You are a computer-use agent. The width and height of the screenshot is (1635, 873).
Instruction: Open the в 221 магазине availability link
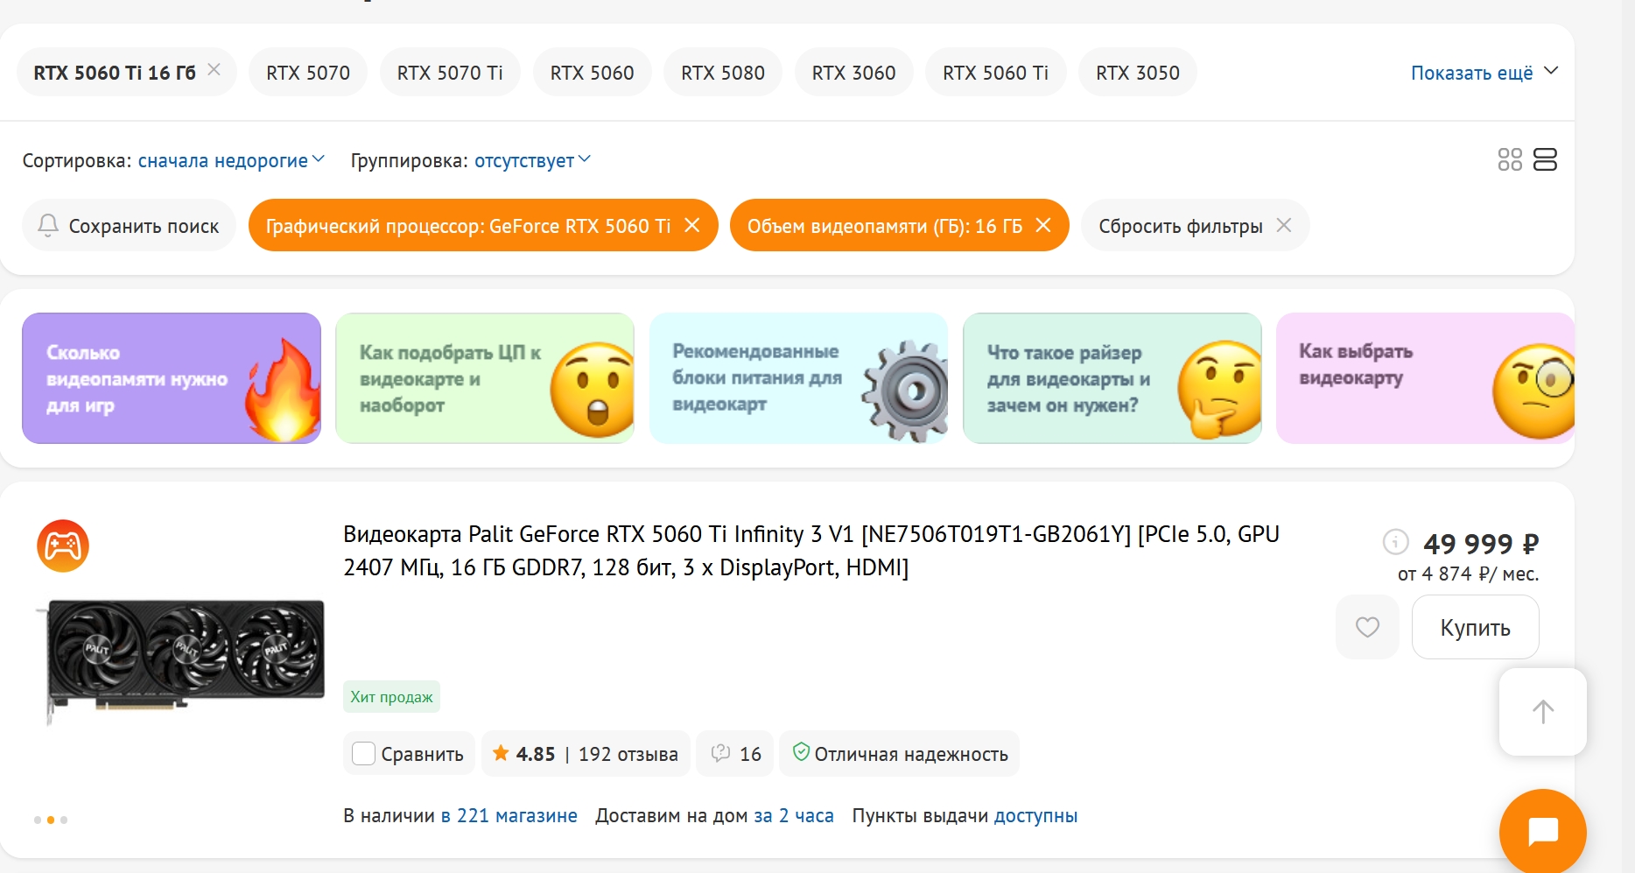[x=509, y=816]
